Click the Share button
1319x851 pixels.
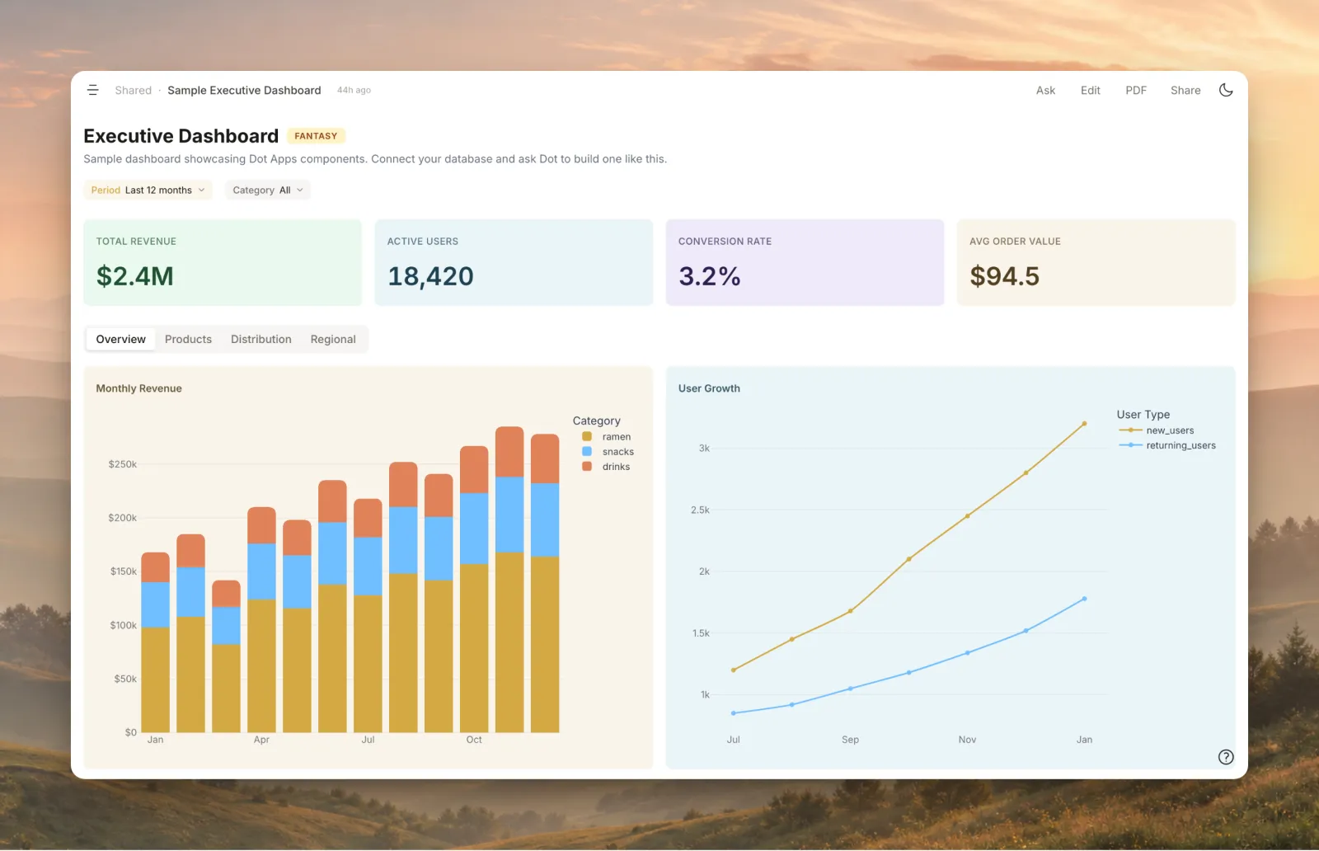pyautogui.click(x=1185, y=90)
